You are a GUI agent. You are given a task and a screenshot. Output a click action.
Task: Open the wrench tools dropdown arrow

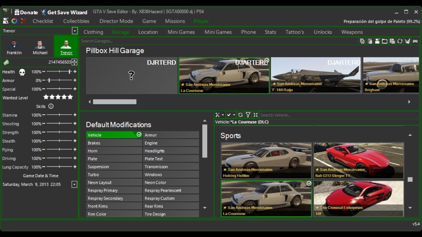223,115
